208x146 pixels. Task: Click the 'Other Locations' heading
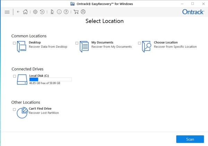(26, 102)
